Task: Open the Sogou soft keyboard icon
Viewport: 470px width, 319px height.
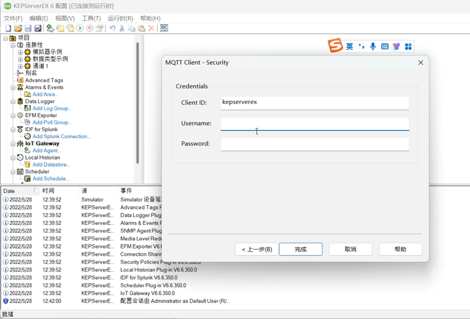Action: pyautogui.click(x=385, y=46)
